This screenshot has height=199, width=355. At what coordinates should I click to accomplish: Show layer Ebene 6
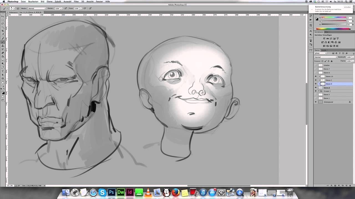tap(316, 73)
